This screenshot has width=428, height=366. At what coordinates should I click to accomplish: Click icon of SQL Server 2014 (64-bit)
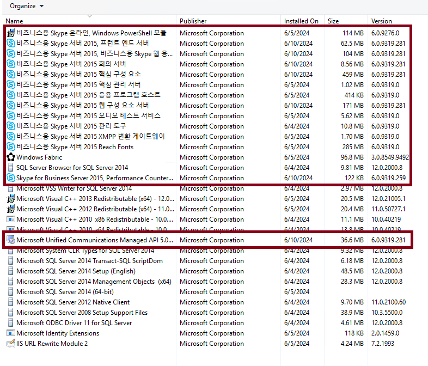(11, 292)
